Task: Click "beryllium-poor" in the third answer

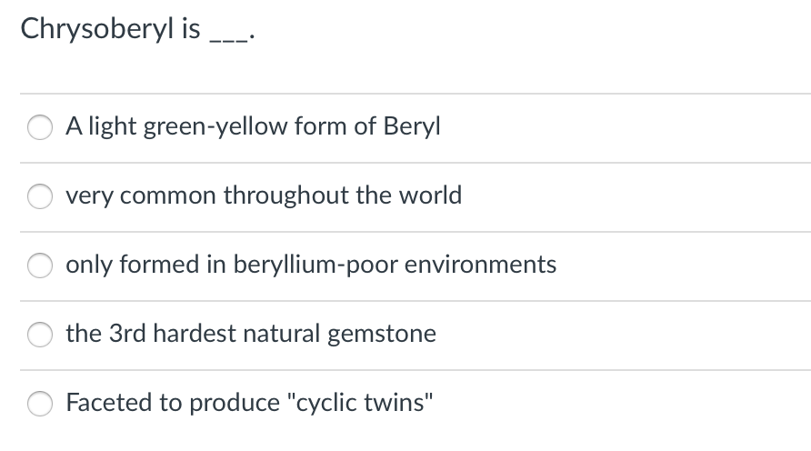Action: click(315, 265)
